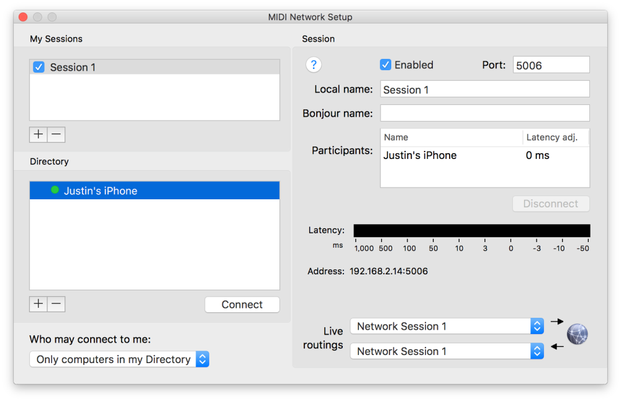Screen dimensions: 621x401
Task: Select Justin's iPhone in the Participants table
Action: (x=420, y=155)
